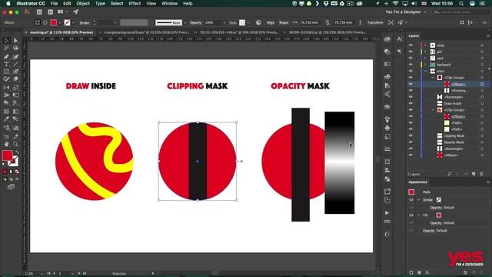The width and height of the screenshot is (492, 277).
Task: Hide the ninja layer eye icon
Action: click(x=411, y=45)
